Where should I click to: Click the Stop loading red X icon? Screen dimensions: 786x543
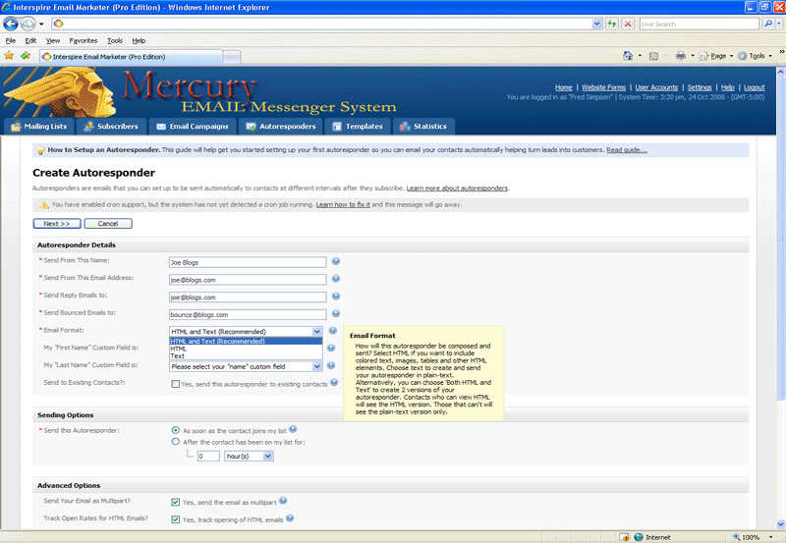(628, 24)
